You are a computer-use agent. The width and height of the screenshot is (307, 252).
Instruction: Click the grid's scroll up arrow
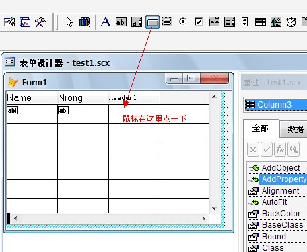click(214, 97)
